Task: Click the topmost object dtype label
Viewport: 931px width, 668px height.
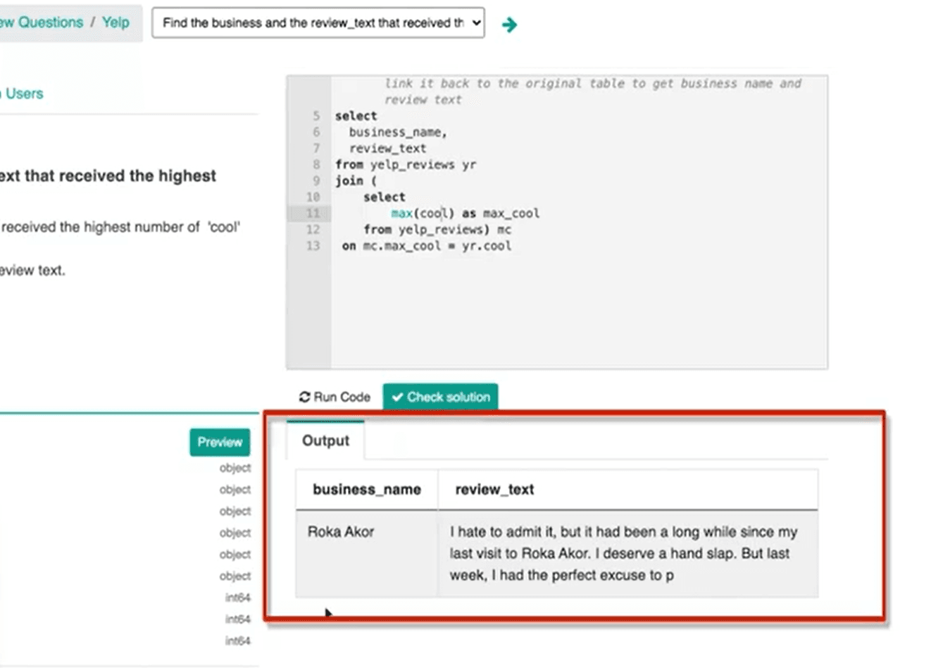Action: pos(235,467)
